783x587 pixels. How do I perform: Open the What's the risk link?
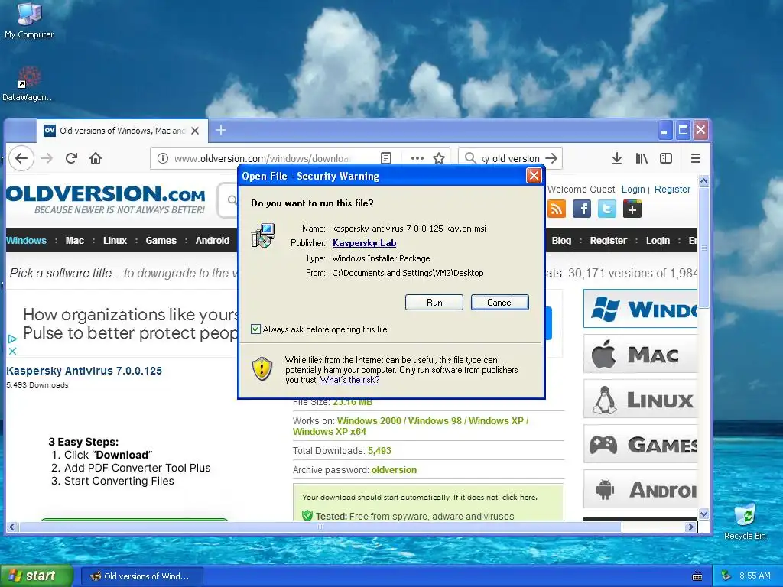[349, 380]
